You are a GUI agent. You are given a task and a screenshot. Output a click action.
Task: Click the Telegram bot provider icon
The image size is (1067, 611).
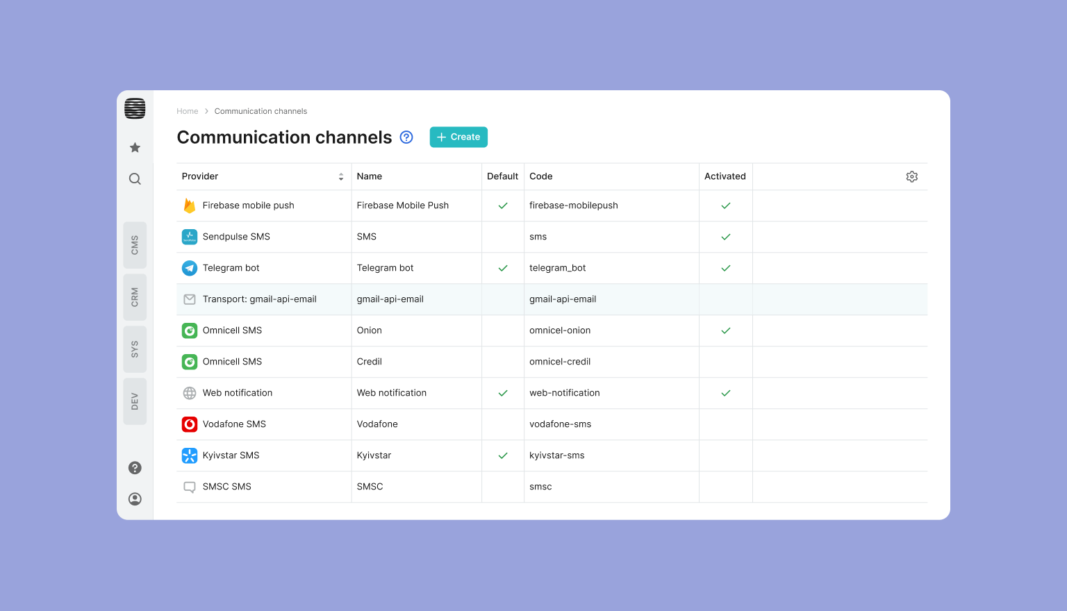click(x=190, y=268)
